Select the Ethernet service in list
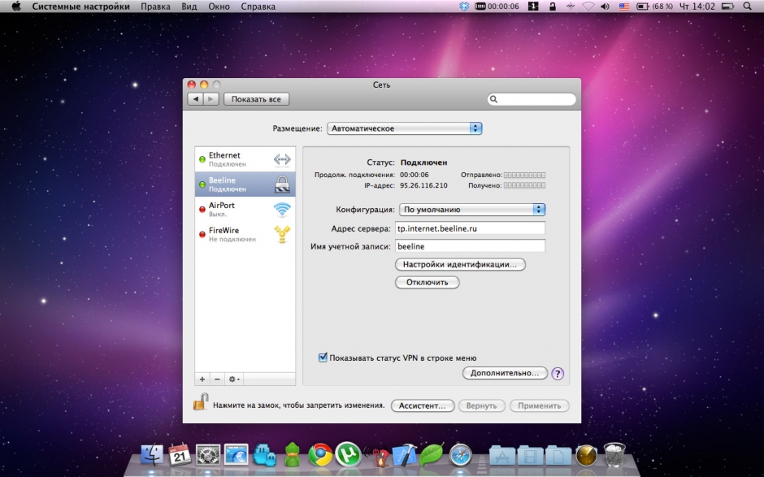The image size is (764, 477). point(245,159)
